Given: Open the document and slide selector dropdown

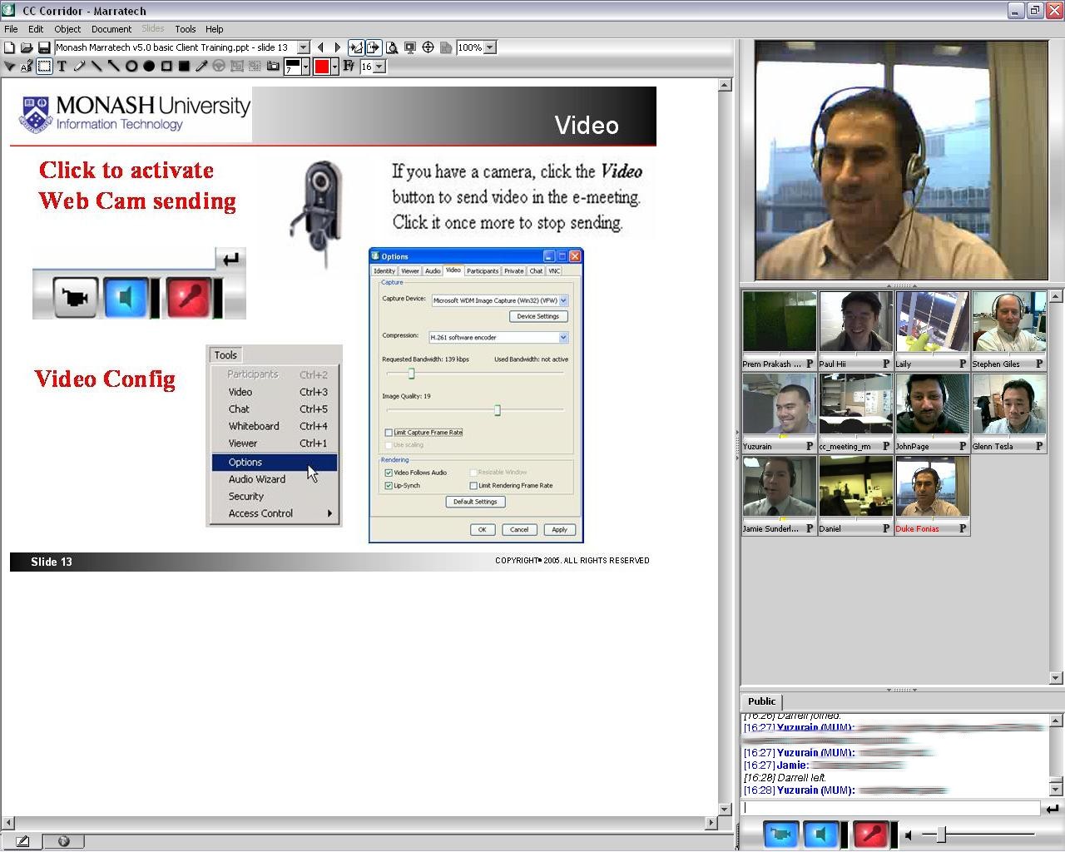Looking at the screenshot, I should coord(304,47).
